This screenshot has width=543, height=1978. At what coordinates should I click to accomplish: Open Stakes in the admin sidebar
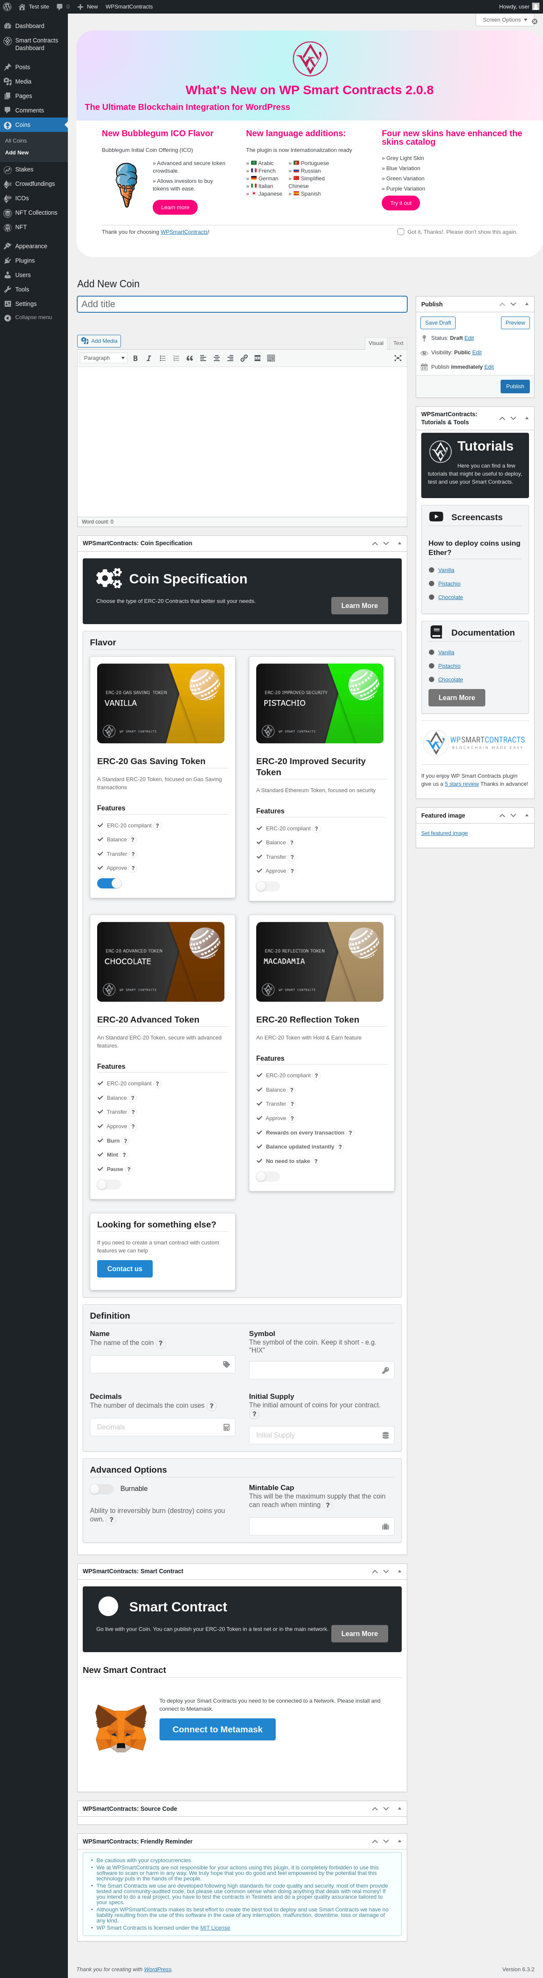[34, 169]
